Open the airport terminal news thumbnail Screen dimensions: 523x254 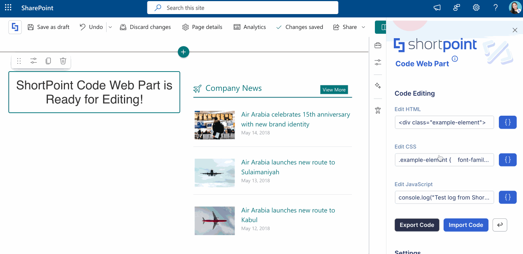[x=215, y=125]
